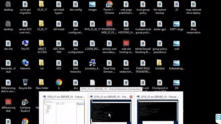Select 'map network drive deploy' file icon

(x=193, y=4)
